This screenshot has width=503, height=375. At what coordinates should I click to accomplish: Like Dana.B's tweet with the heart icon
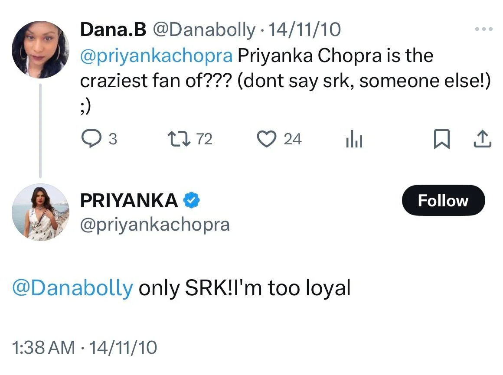pos(267,139)
